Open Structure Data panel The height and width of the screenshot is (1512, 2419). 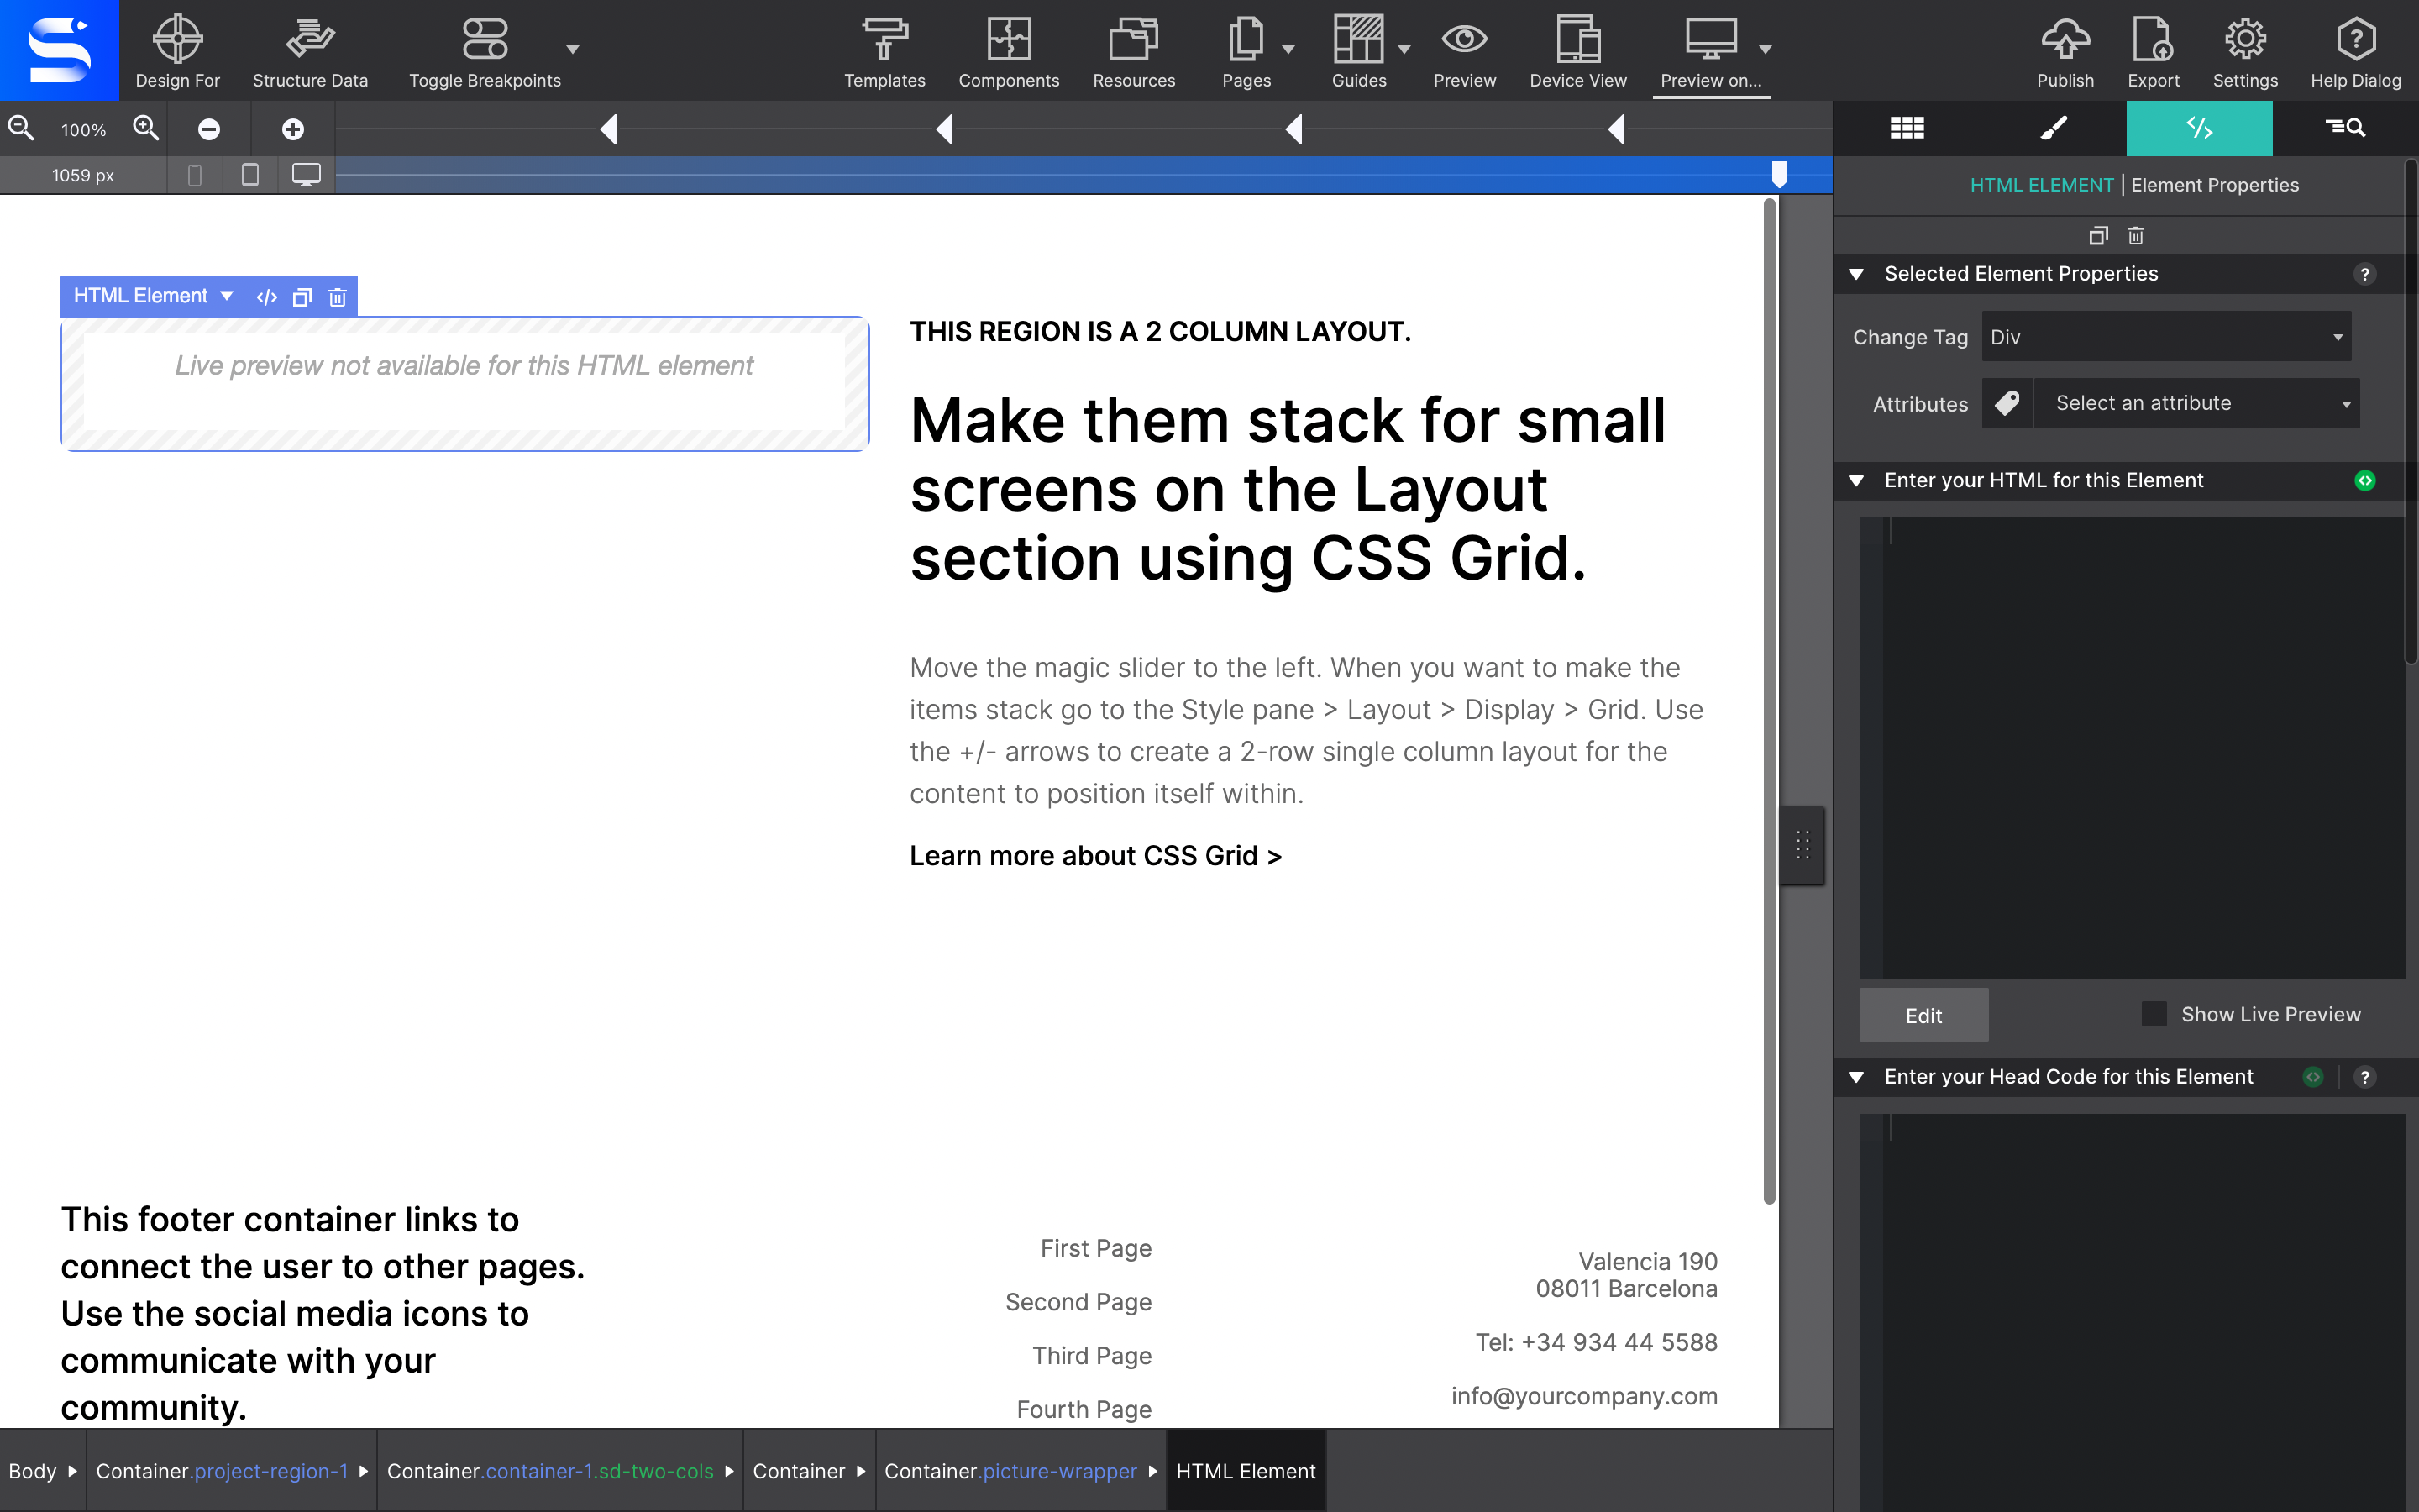pyautogui.click(x=310, y=49)
